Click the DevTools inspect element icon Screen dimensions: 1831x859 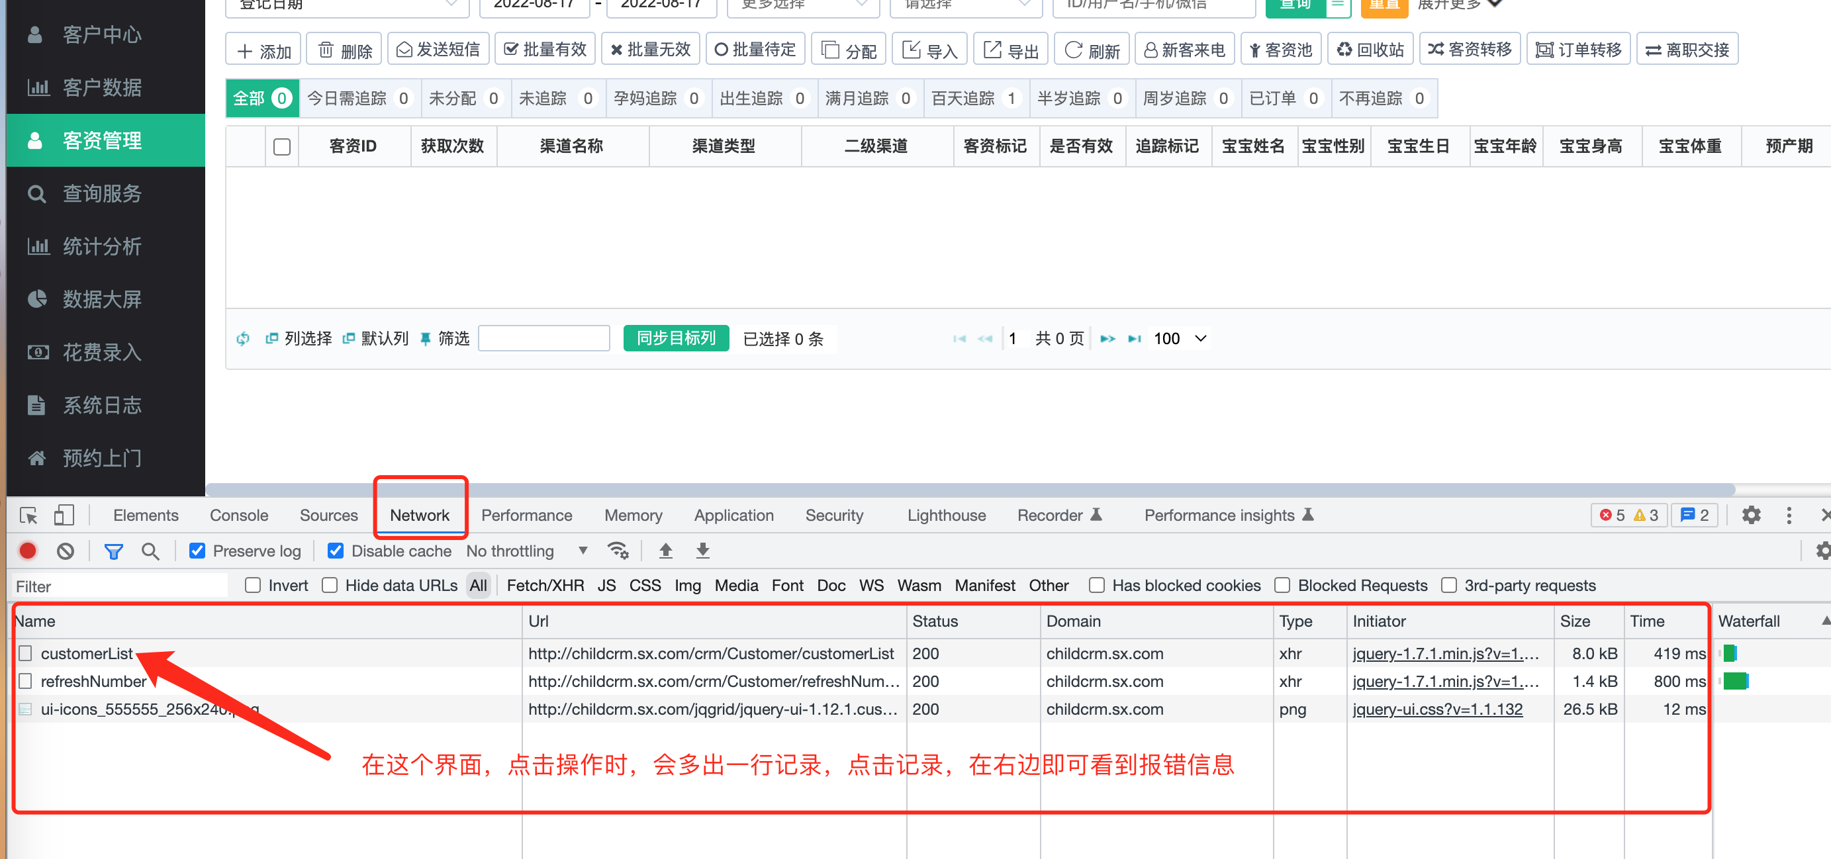point(28,515)
